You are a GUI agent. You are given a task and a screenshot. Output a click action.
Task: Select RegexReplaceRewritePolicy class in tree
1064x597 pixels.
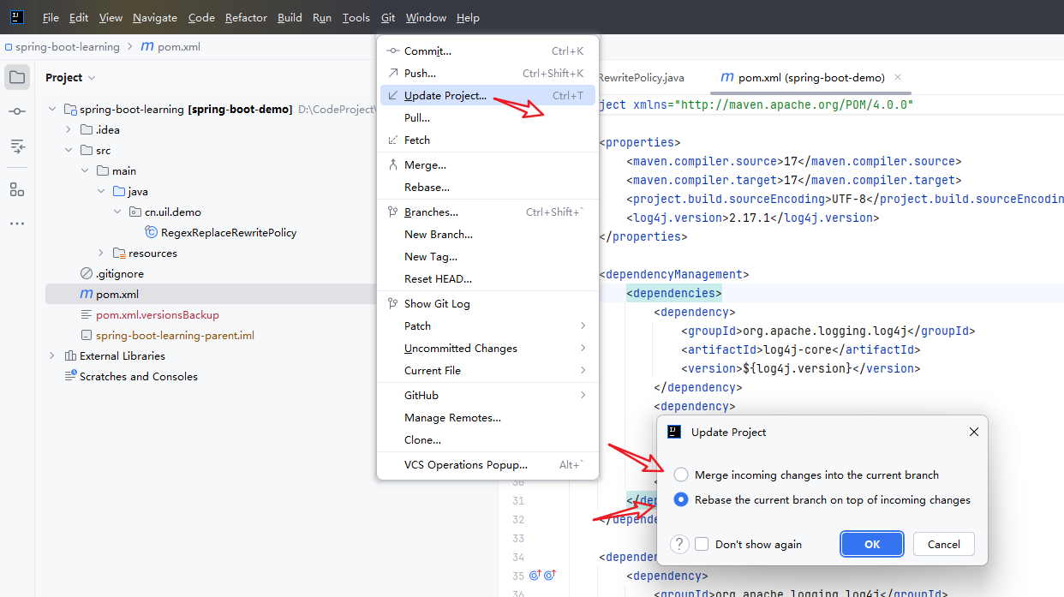(x=221, y=233)
